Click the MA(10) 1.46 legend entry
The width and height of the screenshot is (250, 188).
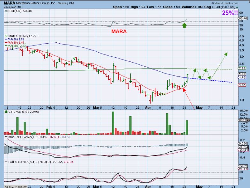[x=15, y=43]
